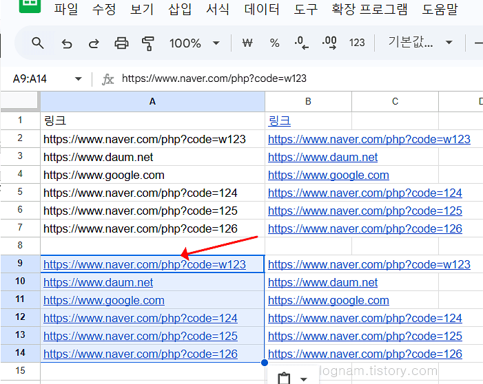
Task: Click the formula bar URL text
Action: click(x=214, y=78)
